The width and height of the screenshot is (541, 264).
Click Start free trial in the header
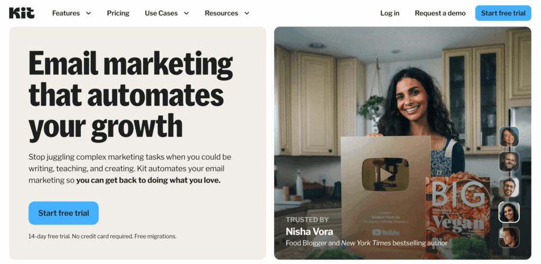(x=503, y=13)
